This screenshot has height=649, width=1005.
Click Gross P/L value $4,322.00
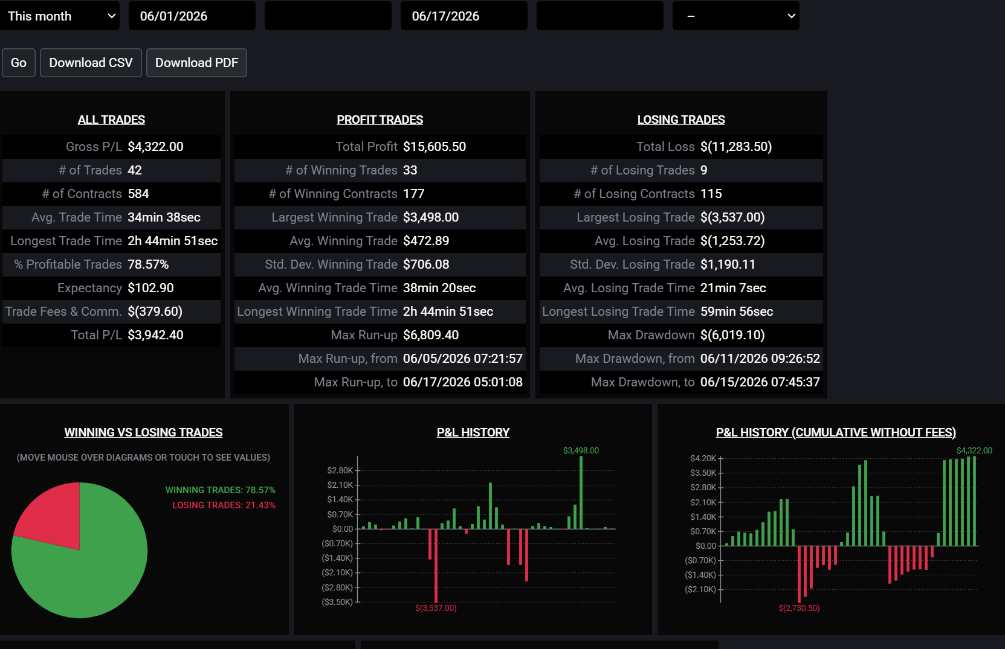[155, 147]
